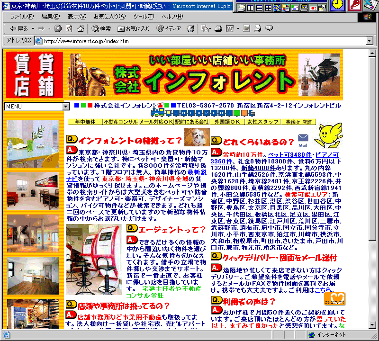Click the launcher grid tile windows icon

(268, 8)
